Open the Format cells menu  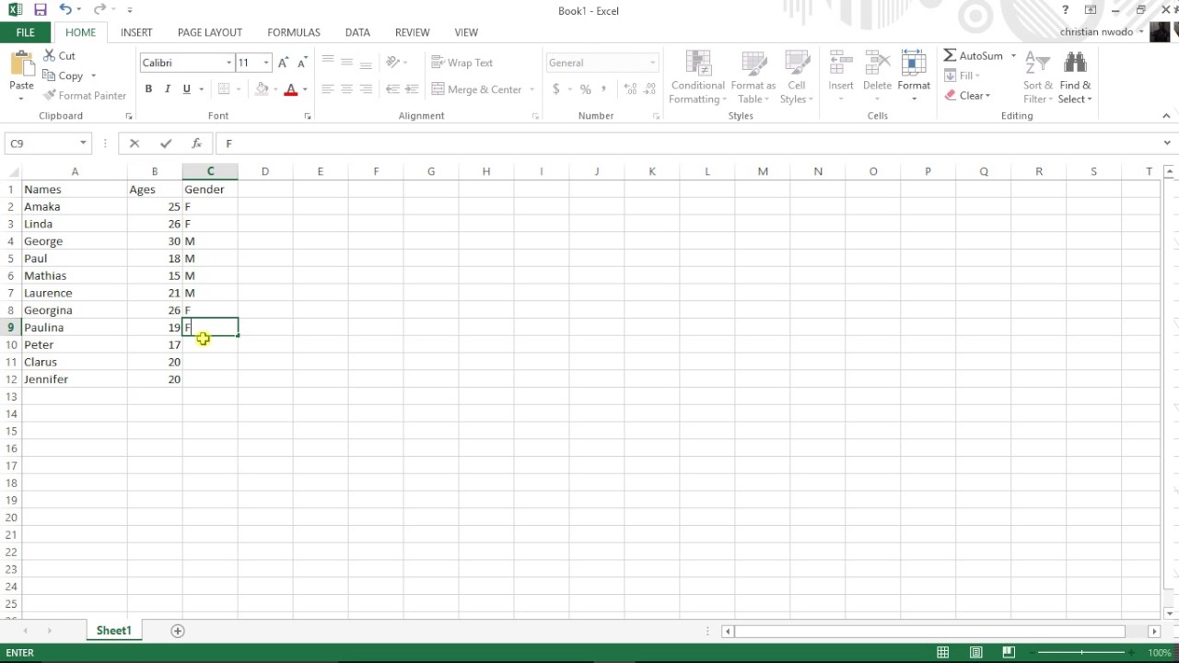[914, 77]
